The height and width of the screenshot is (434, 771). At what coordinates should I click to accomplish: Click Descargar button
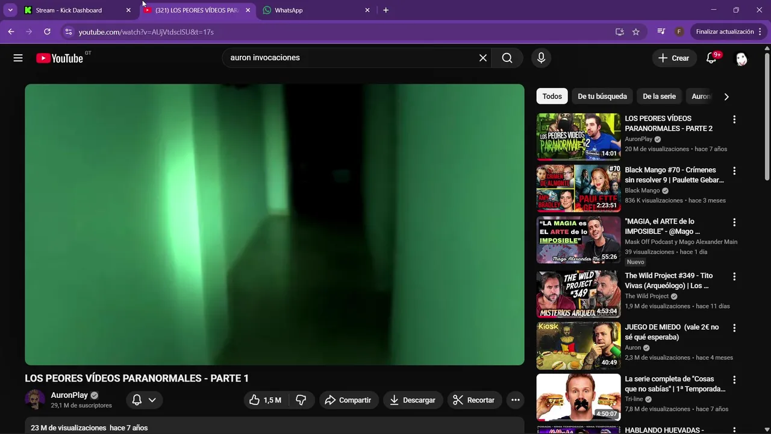click(413, 400)
